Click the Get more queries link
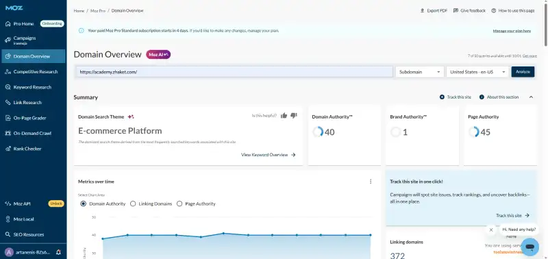Screen dimensions: 548x259 [530, 56]
